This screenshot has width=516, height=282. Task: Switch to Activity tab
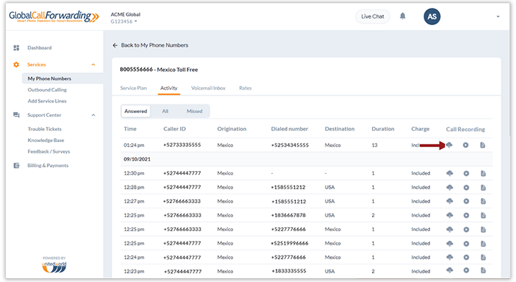pyautogui.click(x=169, y=88)
